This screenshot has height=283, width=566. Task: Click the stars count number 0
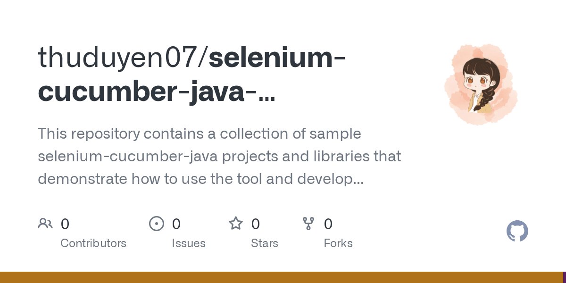[x=256, y=224]
